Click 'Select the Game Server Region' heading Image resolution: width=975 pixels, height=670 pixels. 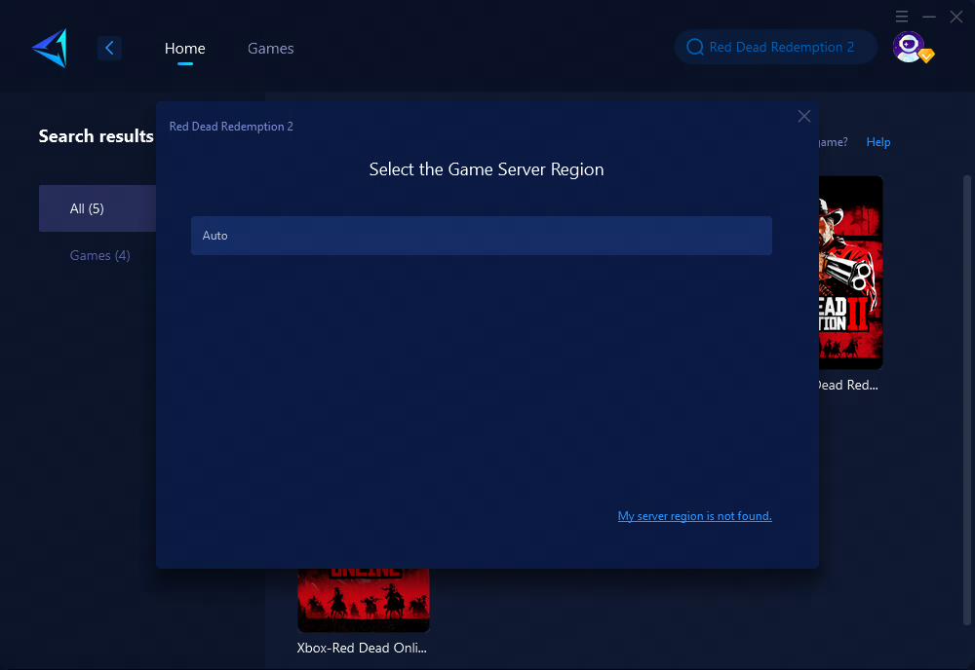(487, 169)
